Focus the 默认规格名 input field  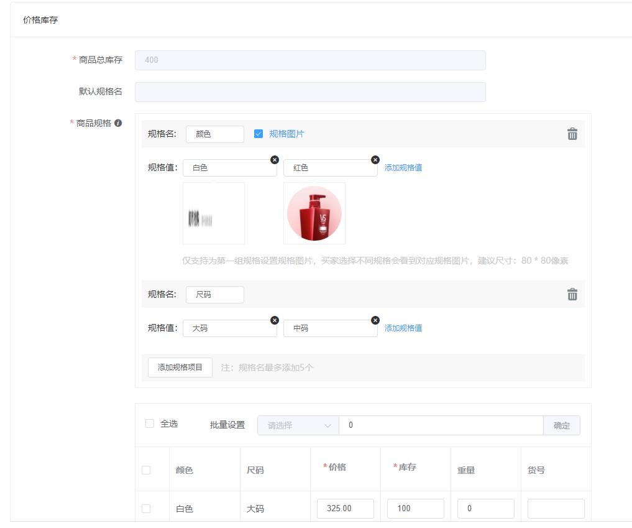pyautogui.click(x=310, y=92)
